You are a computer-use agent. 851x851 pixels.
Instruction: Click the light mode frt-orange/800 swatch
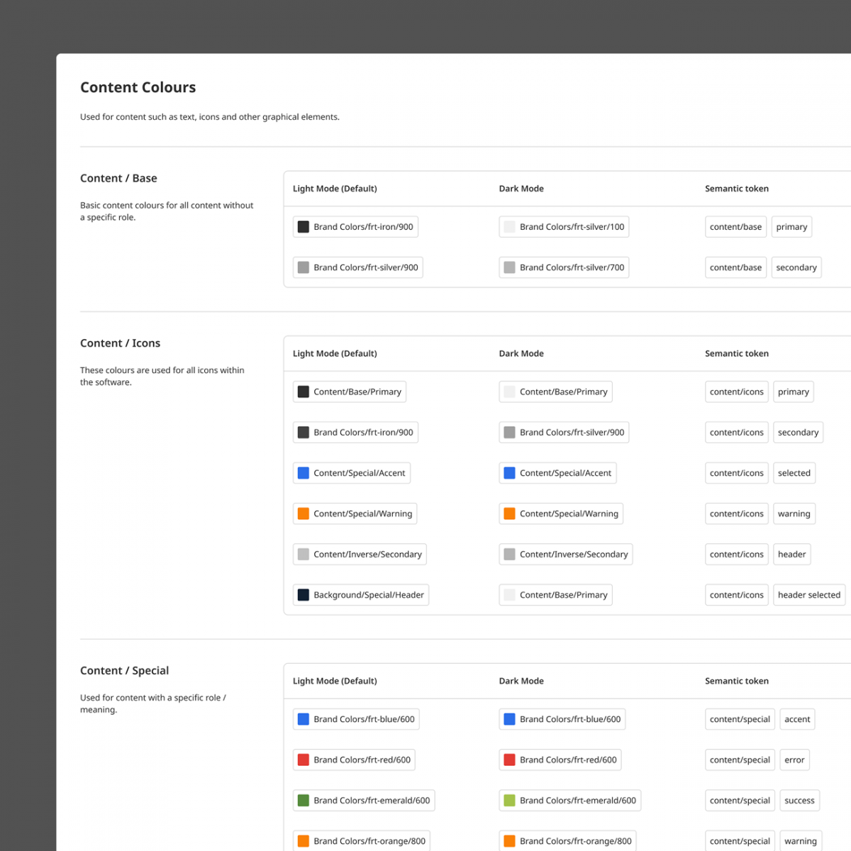pyautogui.click(x=303, y=841)
